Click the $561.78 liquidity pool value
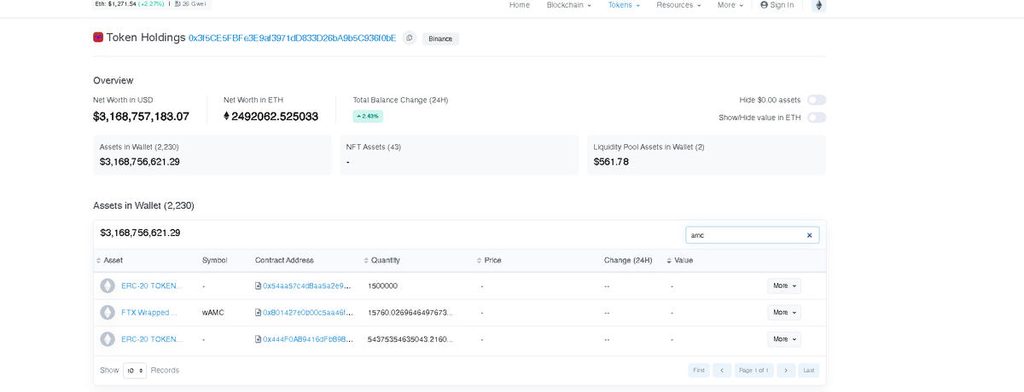The image size is (1024, 392). 611,162
